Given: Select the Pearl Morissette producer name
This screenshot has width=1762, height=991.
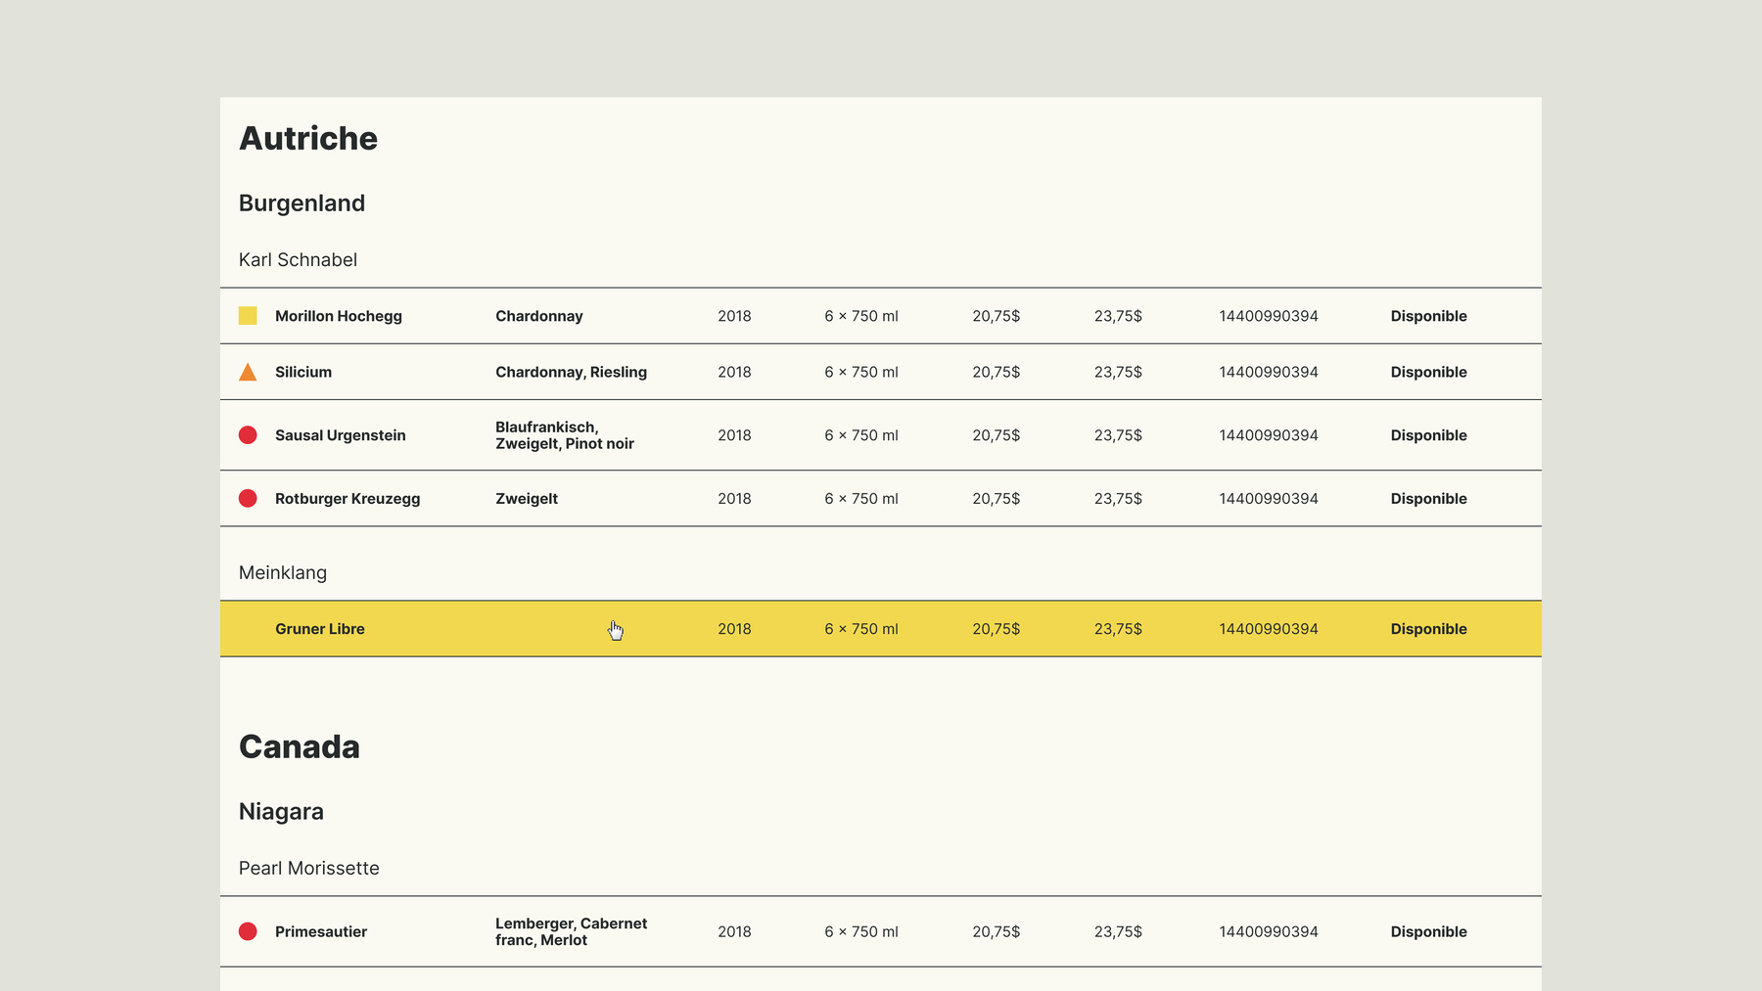Looking at the screenshot, I should [309, 868].
